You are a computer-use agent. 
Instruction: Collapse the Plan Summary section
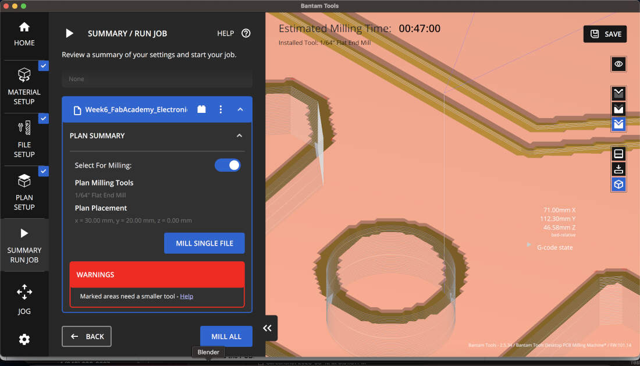239,136
